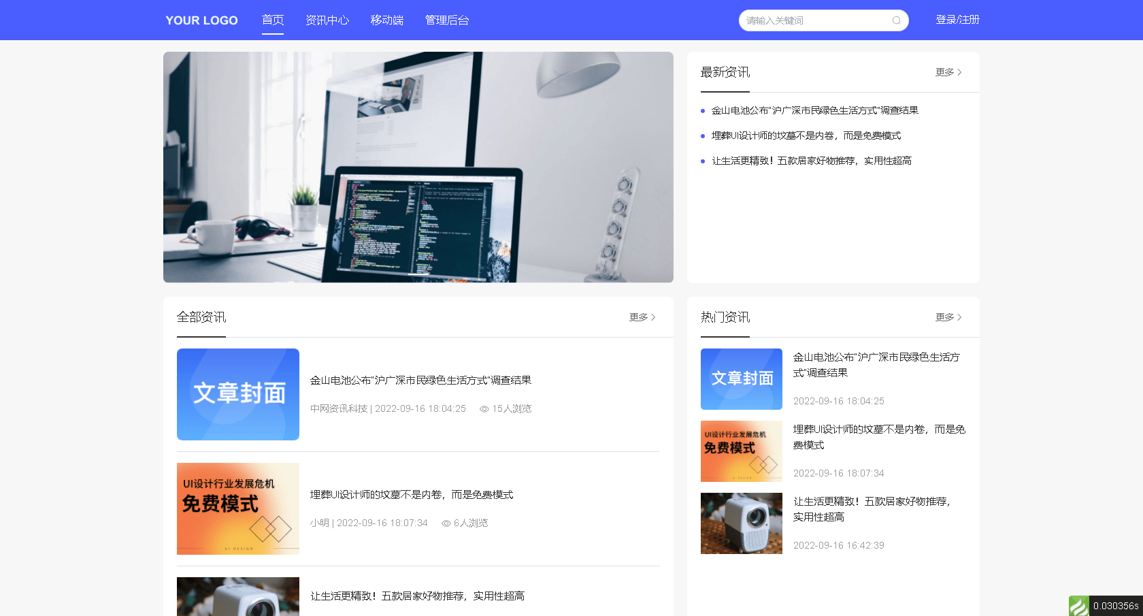Screen dimensions: 1143x616
Task: Open the 让生活更精致 article link
Action: (416, 596)
